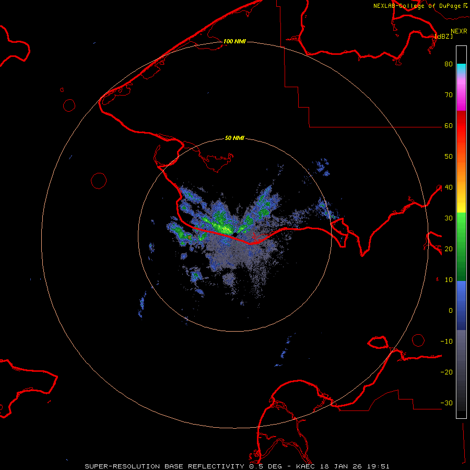Click the 70 value on dBZ scale
Viewport: 470px width, 470px height.
pos(449,95)
